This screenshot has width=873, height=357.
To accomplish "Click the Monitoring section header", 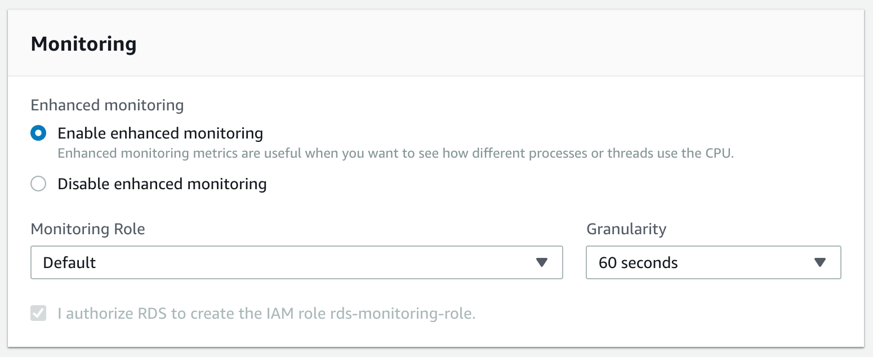I will (x=83, y=43).
